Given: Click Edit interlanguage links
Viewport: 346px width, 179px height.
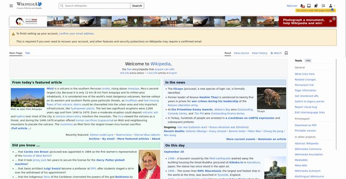Looking at the screenshot, I should tap(310, 112).
